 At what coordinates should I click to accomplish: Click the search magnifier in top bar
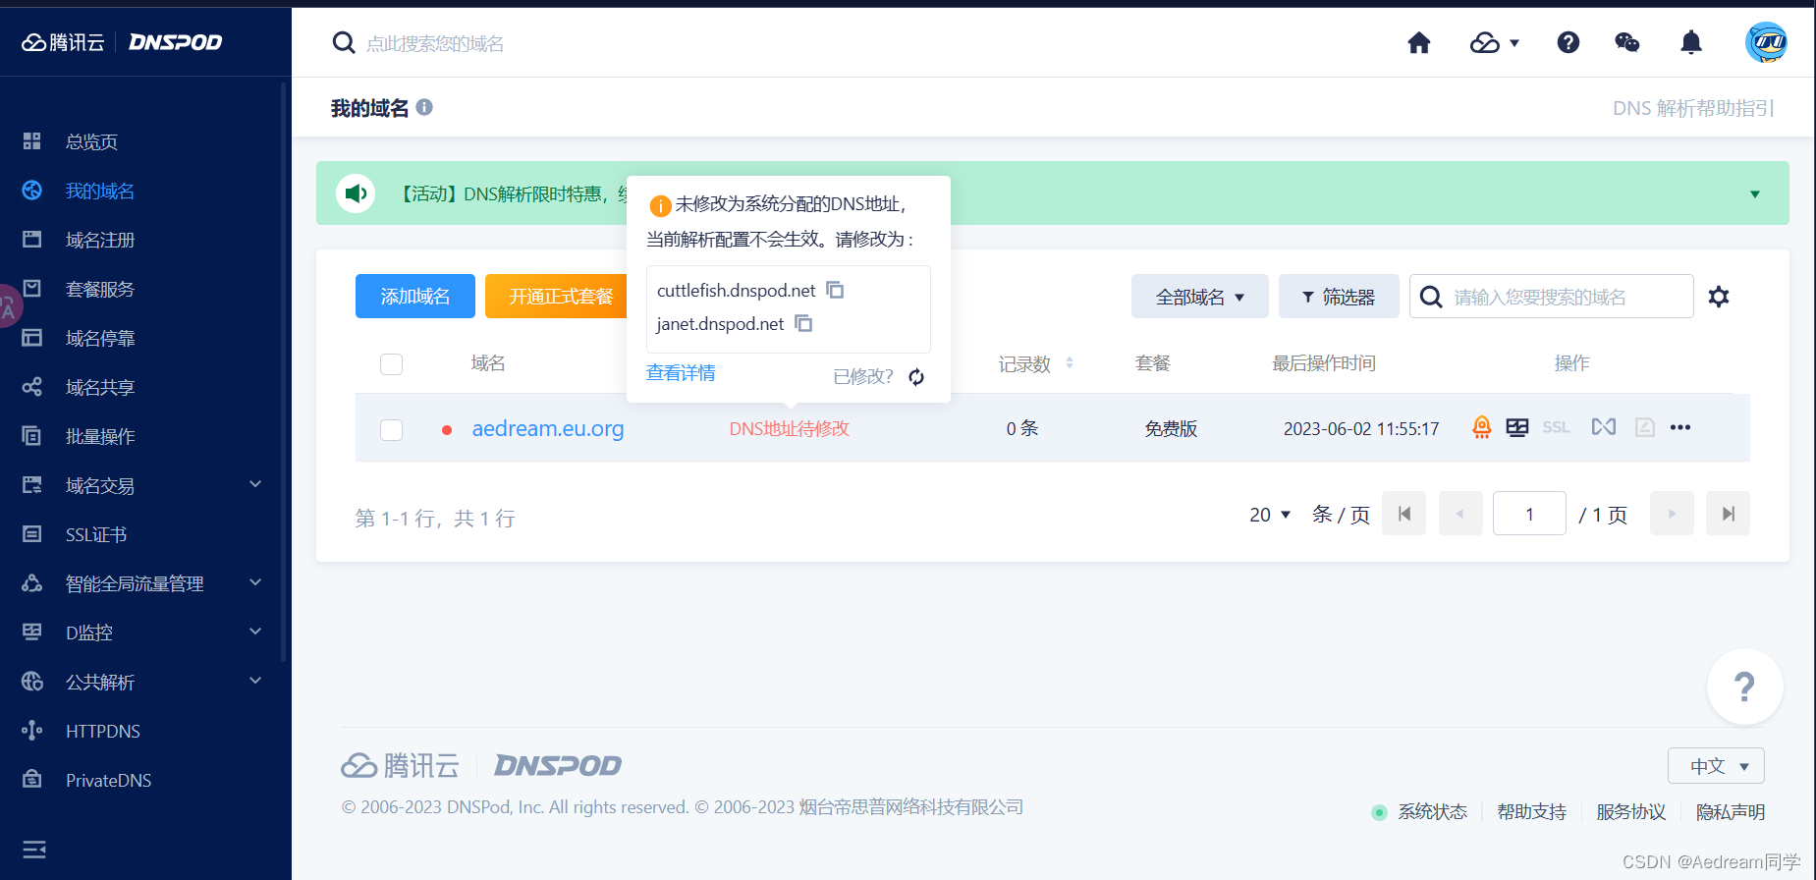point(344,42)
